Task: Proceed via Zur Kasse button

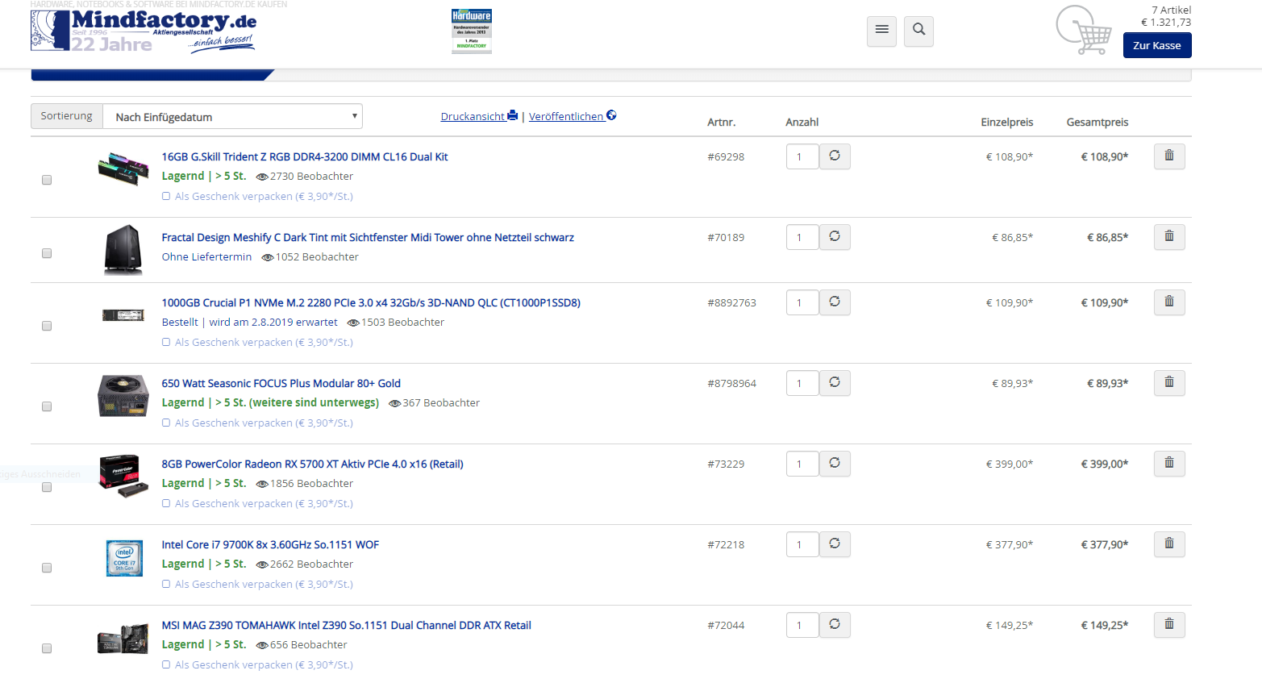Action: point(1156,45)
